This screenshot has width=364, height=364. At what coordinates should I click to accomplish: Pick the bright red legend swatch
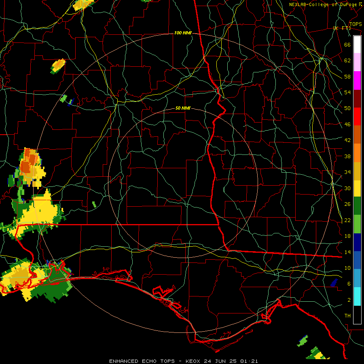click(x=357, y=116)
